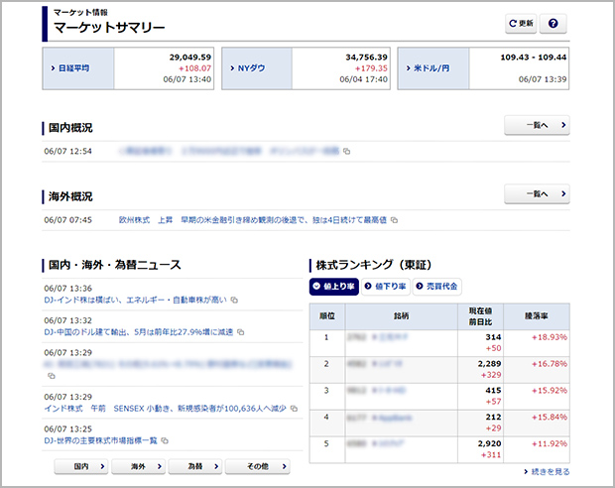
Task: Select the 値上り率 ranking tab
Action: point(334,287)
